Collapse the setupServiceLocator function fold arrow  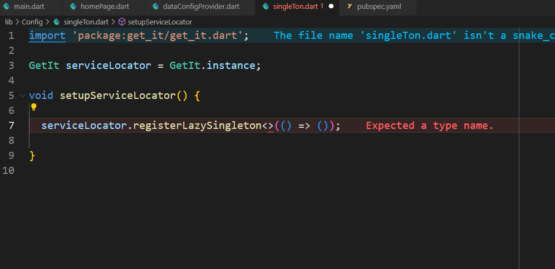[x=23, y=96]
